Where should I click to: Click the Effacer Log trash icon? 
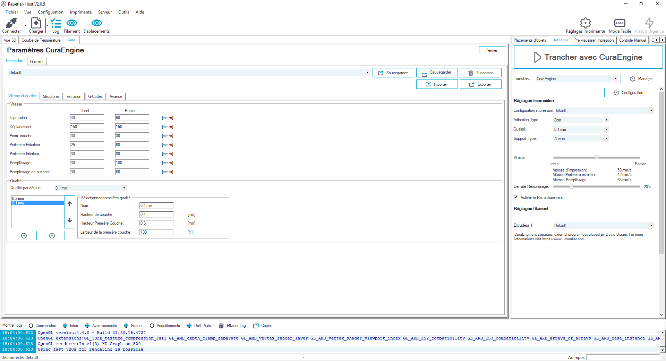(221, 326)
